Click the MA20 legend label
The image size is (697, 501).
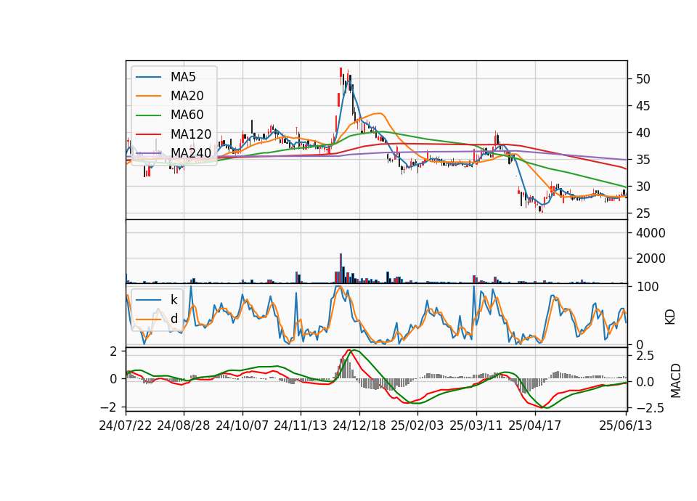187,96
